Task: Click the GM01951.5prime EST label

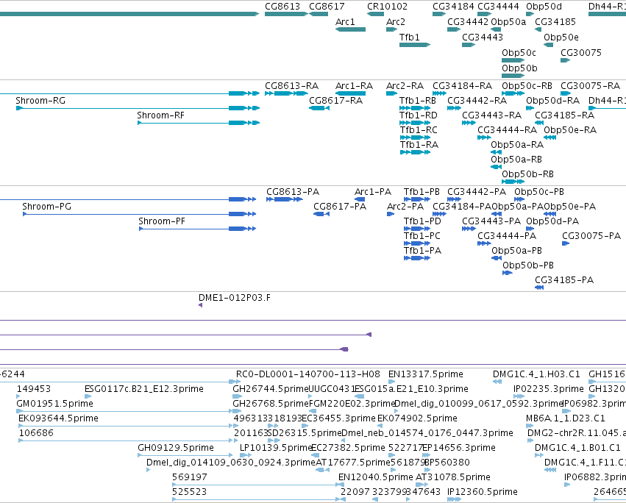Action: pyautogui.click(x=54, y=404)
